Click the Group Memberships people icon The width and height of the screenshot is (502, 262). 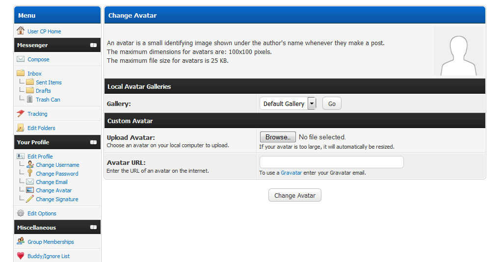coord(21,242)
